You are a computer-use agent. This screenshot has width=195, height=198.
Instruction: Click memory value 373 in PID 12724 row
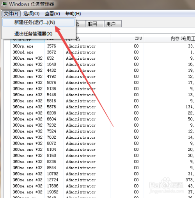click(x=190, y=180)
